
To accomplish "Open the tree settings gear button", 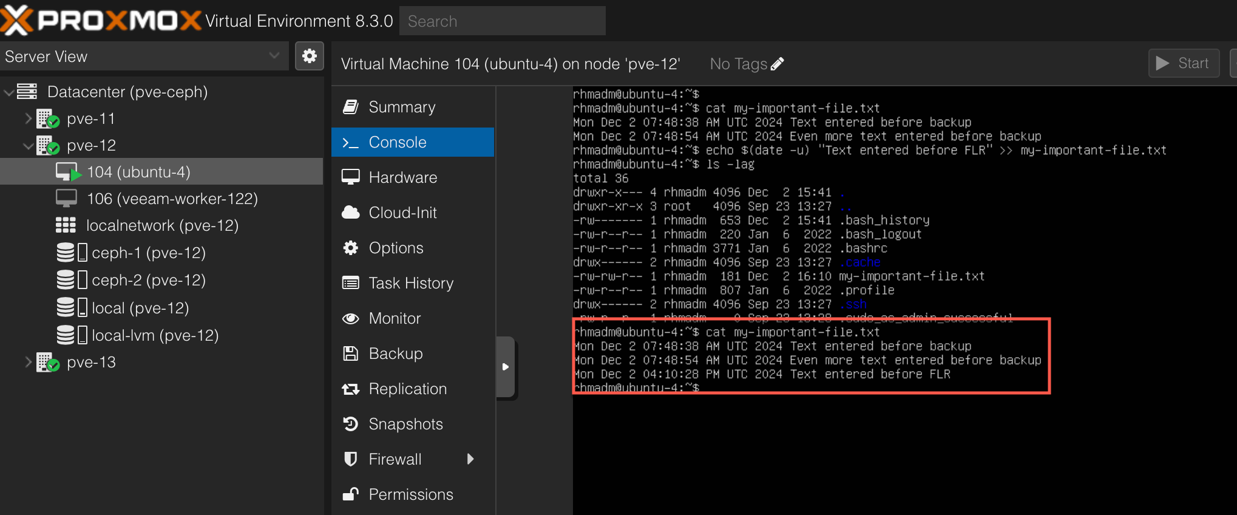I will tap(309, 56).
